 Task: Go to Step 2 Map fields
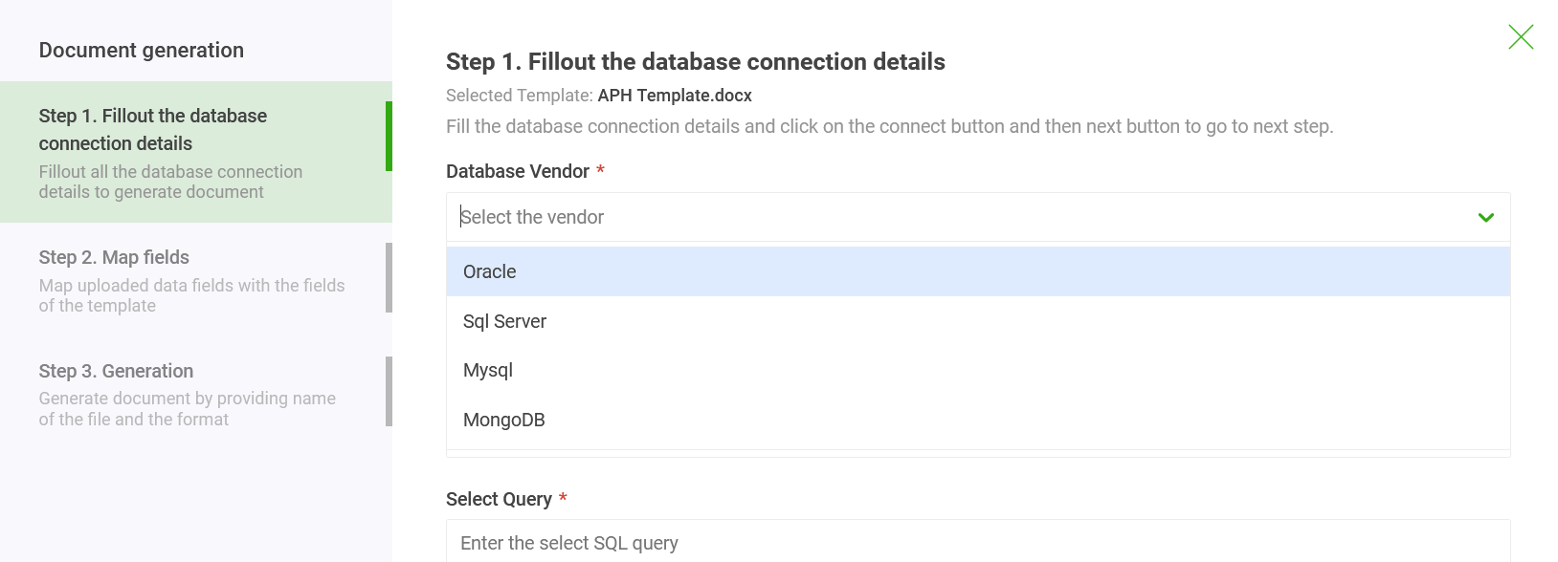(191, 280)
